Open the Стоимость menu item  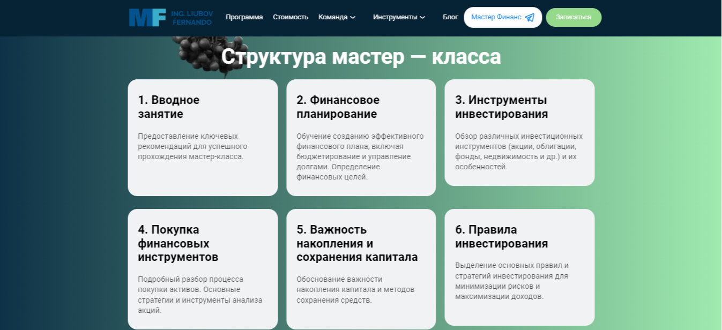tap(291, 17)
